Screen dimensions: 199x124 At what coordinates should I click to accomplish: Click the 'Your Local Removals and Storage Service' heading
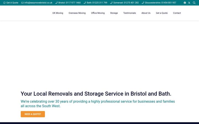pos(96,94)
